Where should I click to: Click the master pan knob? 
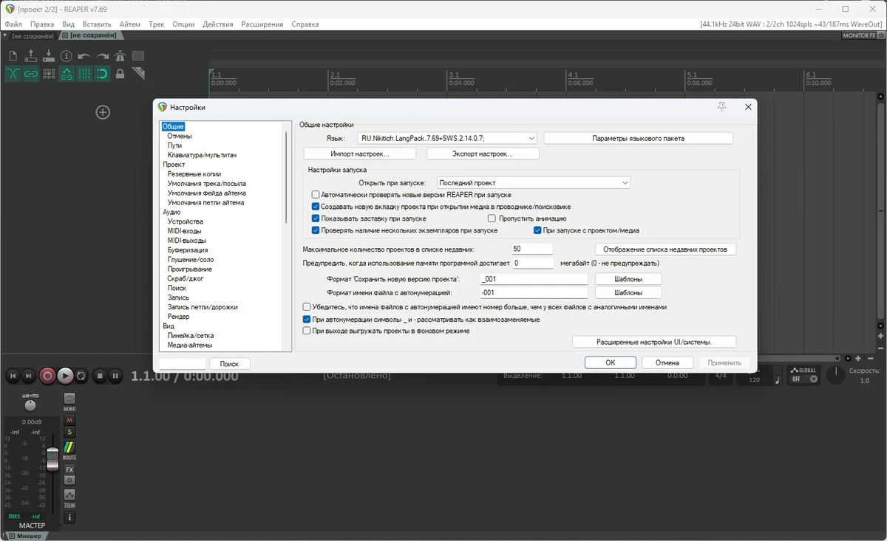click(x=30, y=406)
